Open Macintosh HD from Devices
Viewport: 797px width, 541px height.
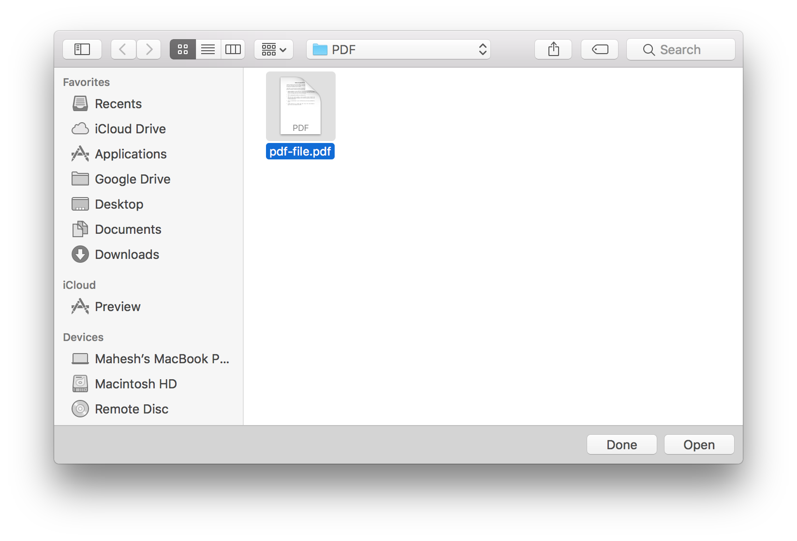point(136,384)
